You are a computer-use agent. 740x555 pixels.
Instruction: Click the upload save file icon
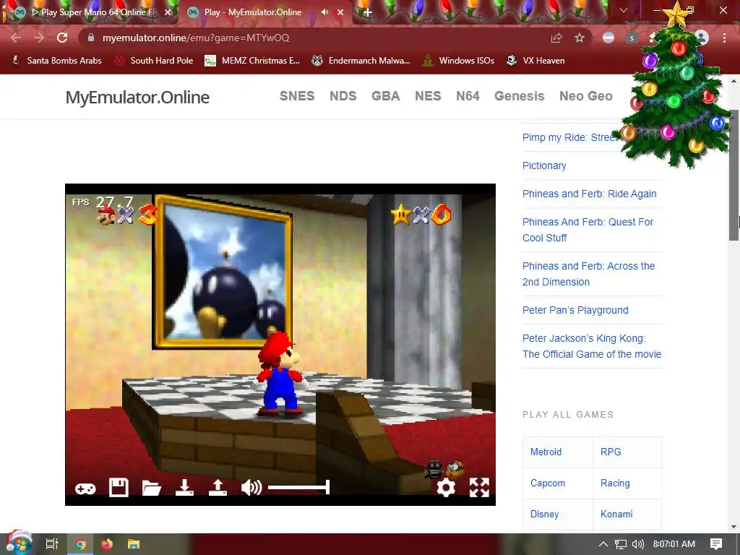218,488
